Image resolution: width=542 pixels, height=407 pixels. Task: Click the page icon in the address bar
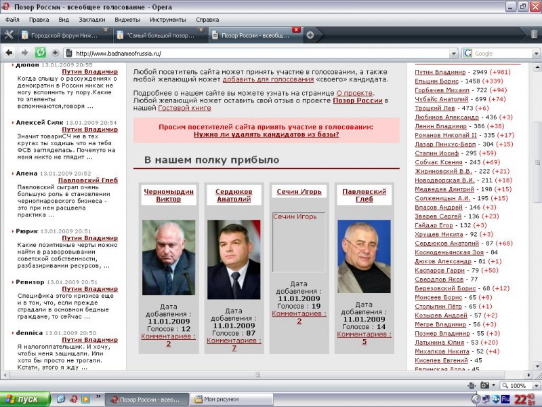pyautogui.click(x=69, y=54)
